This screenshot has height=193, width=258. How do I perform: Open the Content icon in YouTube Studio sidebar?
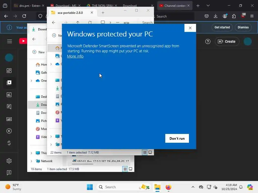coord(9,82)
